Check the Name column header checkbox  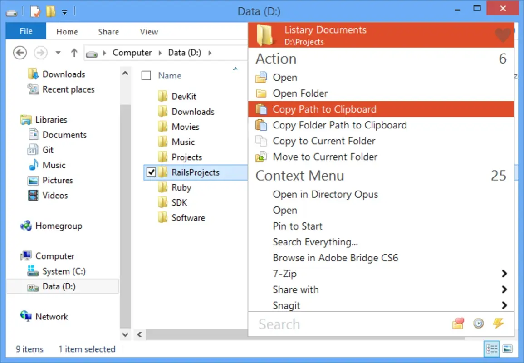[x=146, y=75]
